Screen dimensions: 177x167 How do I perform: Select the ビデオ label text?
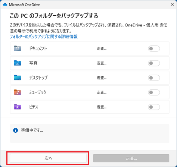click(34, 107)
